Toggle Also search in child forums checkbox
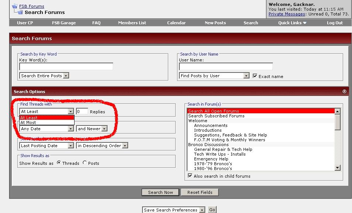 pyautogui.click(x=190, y=175)
